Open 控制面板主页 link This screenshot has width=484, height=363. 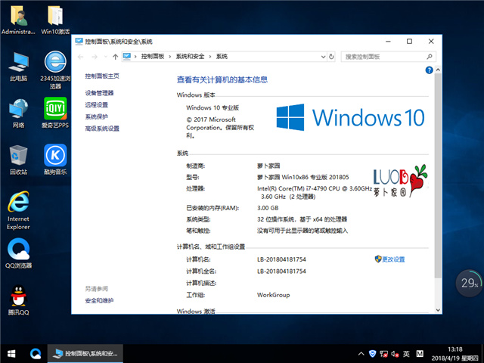point(102,76)
